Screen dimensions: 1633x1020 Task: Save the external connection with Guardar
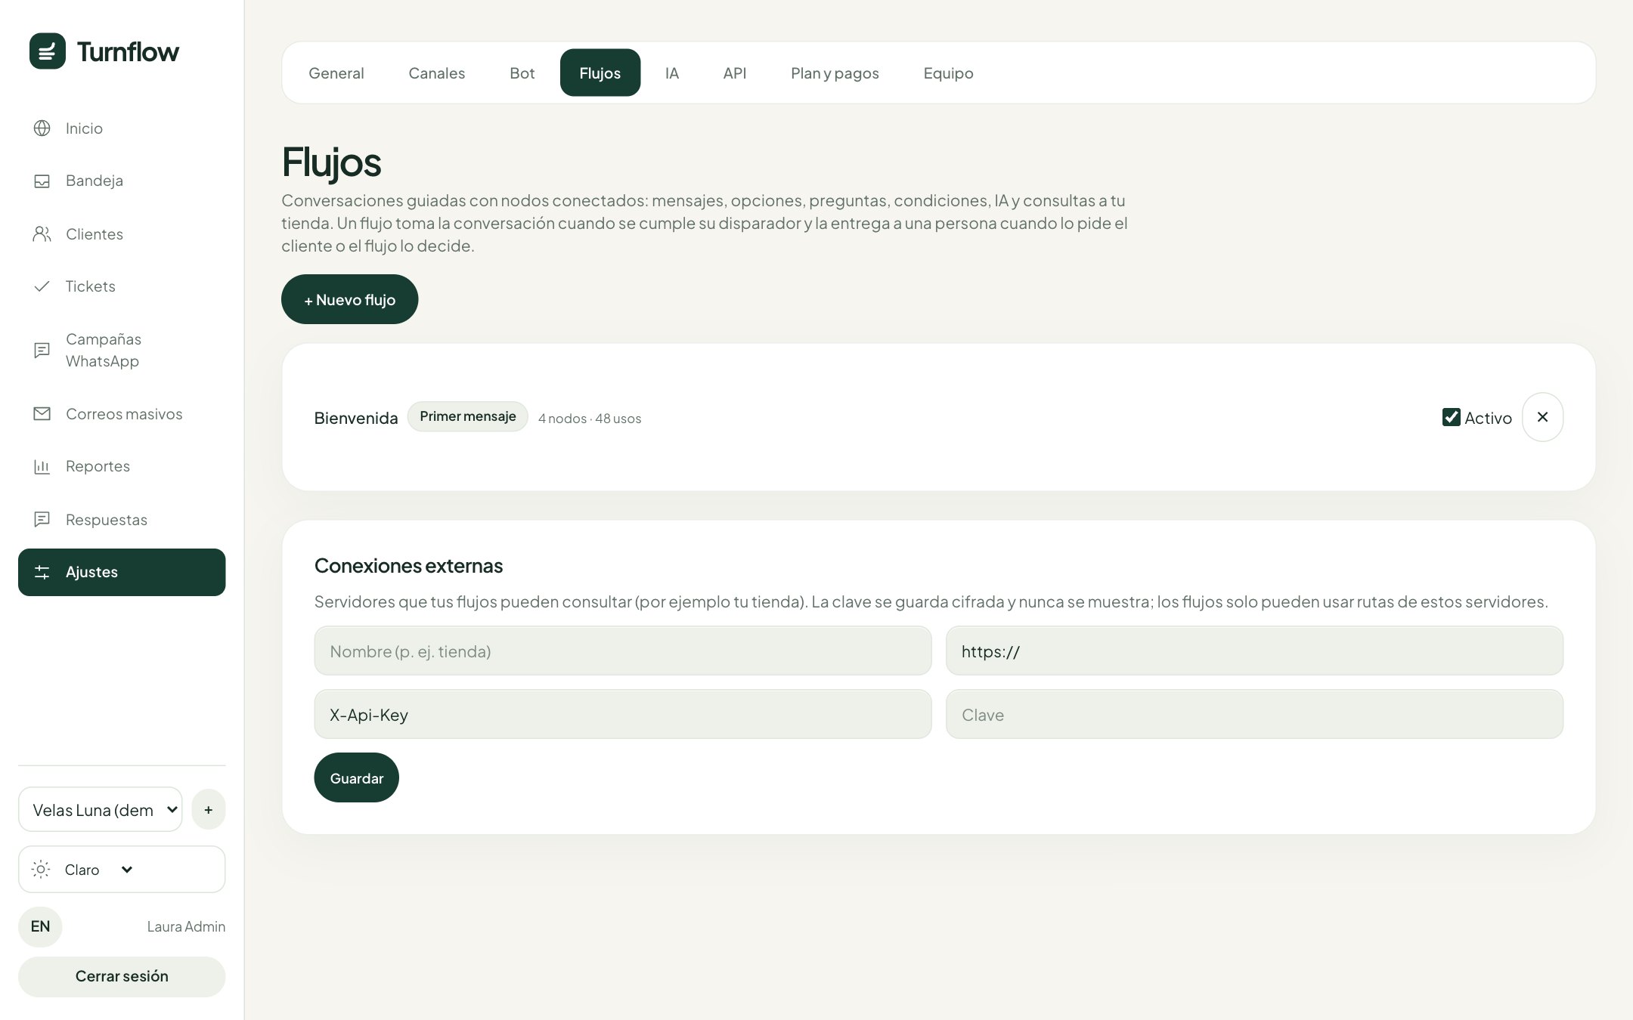(x=357, y=777)
